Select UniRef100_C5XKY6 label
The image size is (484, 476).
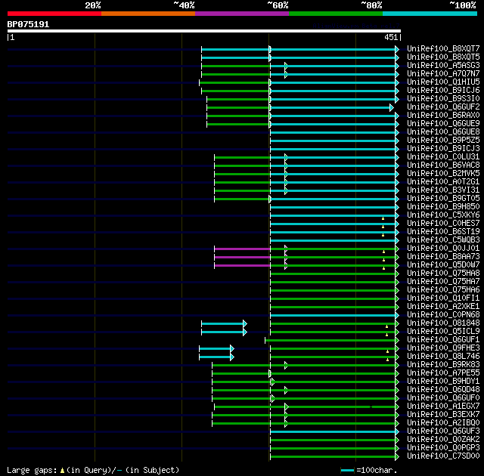443,215
